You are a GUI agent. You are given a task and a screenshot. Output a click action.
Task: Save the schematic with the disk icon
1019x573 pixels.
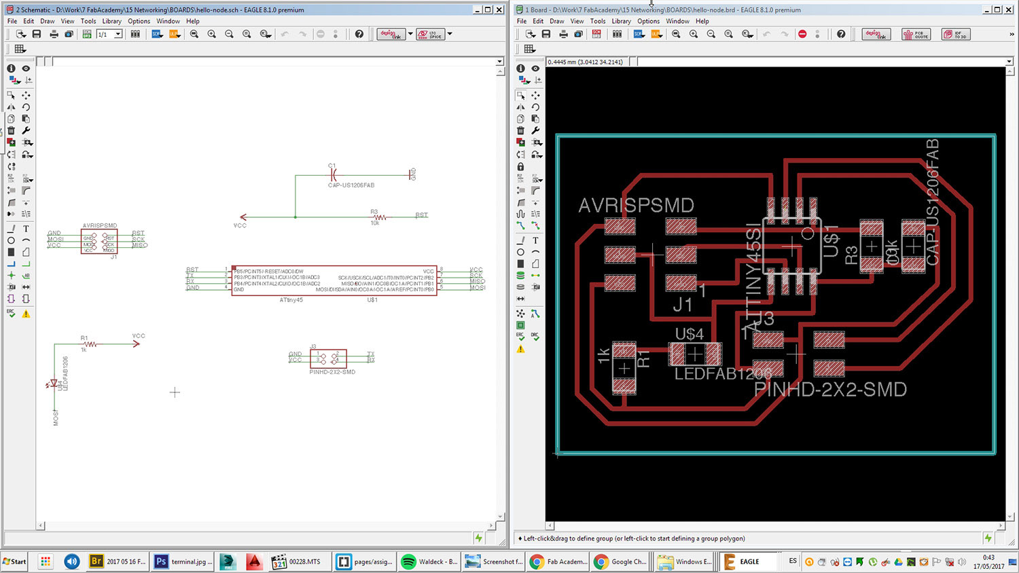click(37, 34)
